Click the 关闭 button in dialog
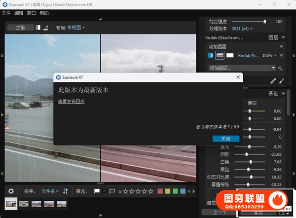 pos(225,139)
